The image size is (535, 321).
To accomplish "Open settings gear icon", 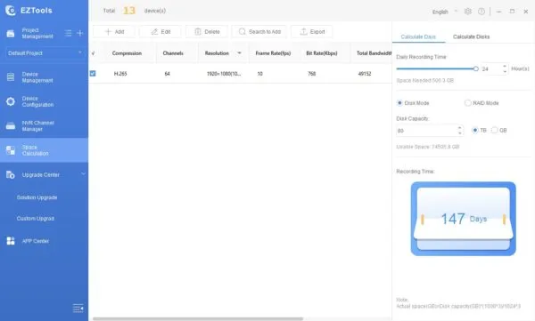I will [x=468, y=12].
